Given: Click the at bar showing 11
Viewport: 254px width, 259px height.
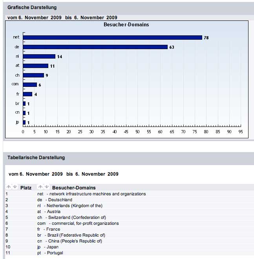Looking at the screenshot, I should [x=36, y=66].
